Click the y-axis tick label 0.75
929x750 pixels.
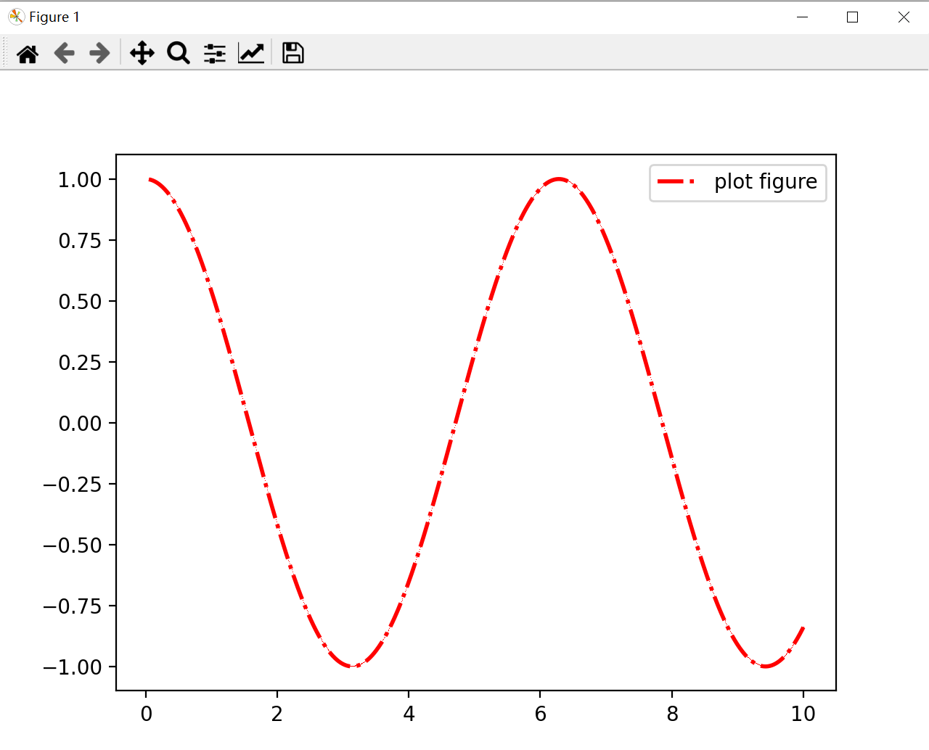click(x=80, y=241)
